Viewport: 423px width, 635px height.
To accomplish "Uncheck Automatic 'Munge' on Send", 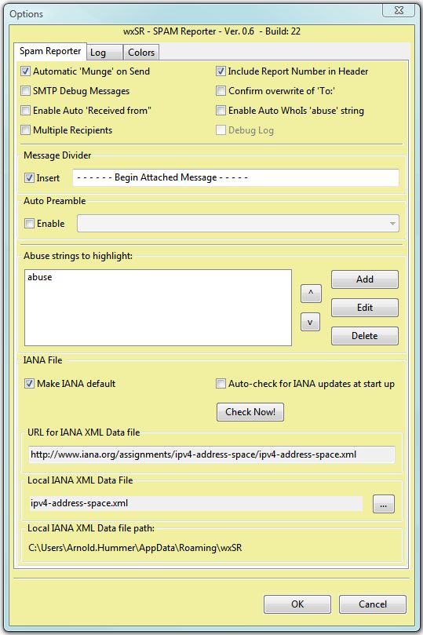I will coord(25,71).
